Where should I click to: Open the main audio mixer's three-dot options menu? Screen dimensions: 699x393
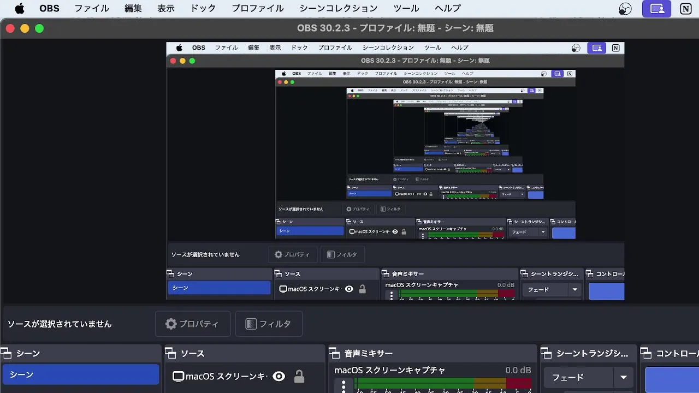tap(343, 386)
